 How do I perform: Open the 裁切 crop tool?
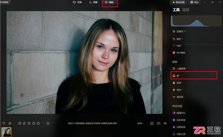pos(178,39)
